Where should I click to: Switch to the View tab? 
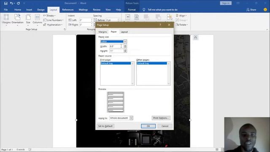click(108, 10)
